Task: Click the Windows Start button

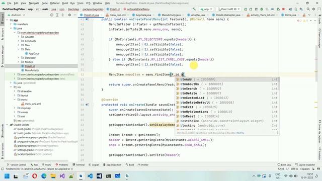Action: pyautogui.click(x=7, y=176)
